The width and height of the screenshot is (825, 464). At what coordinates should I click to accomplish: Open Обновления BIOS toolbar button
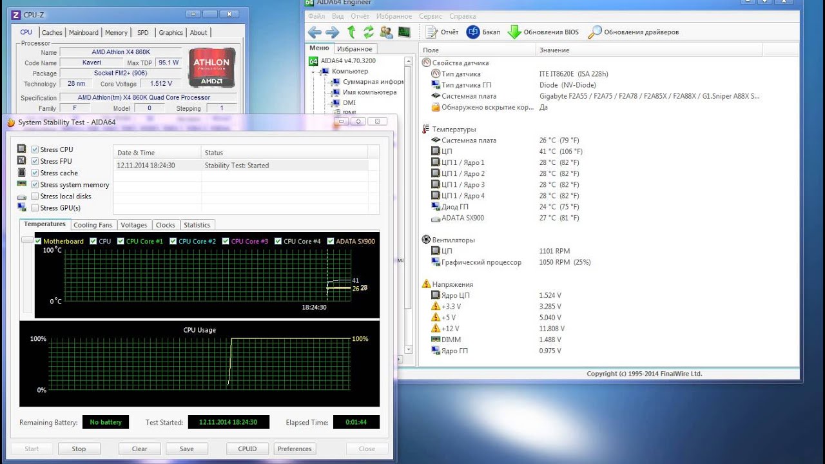point(543,32)
